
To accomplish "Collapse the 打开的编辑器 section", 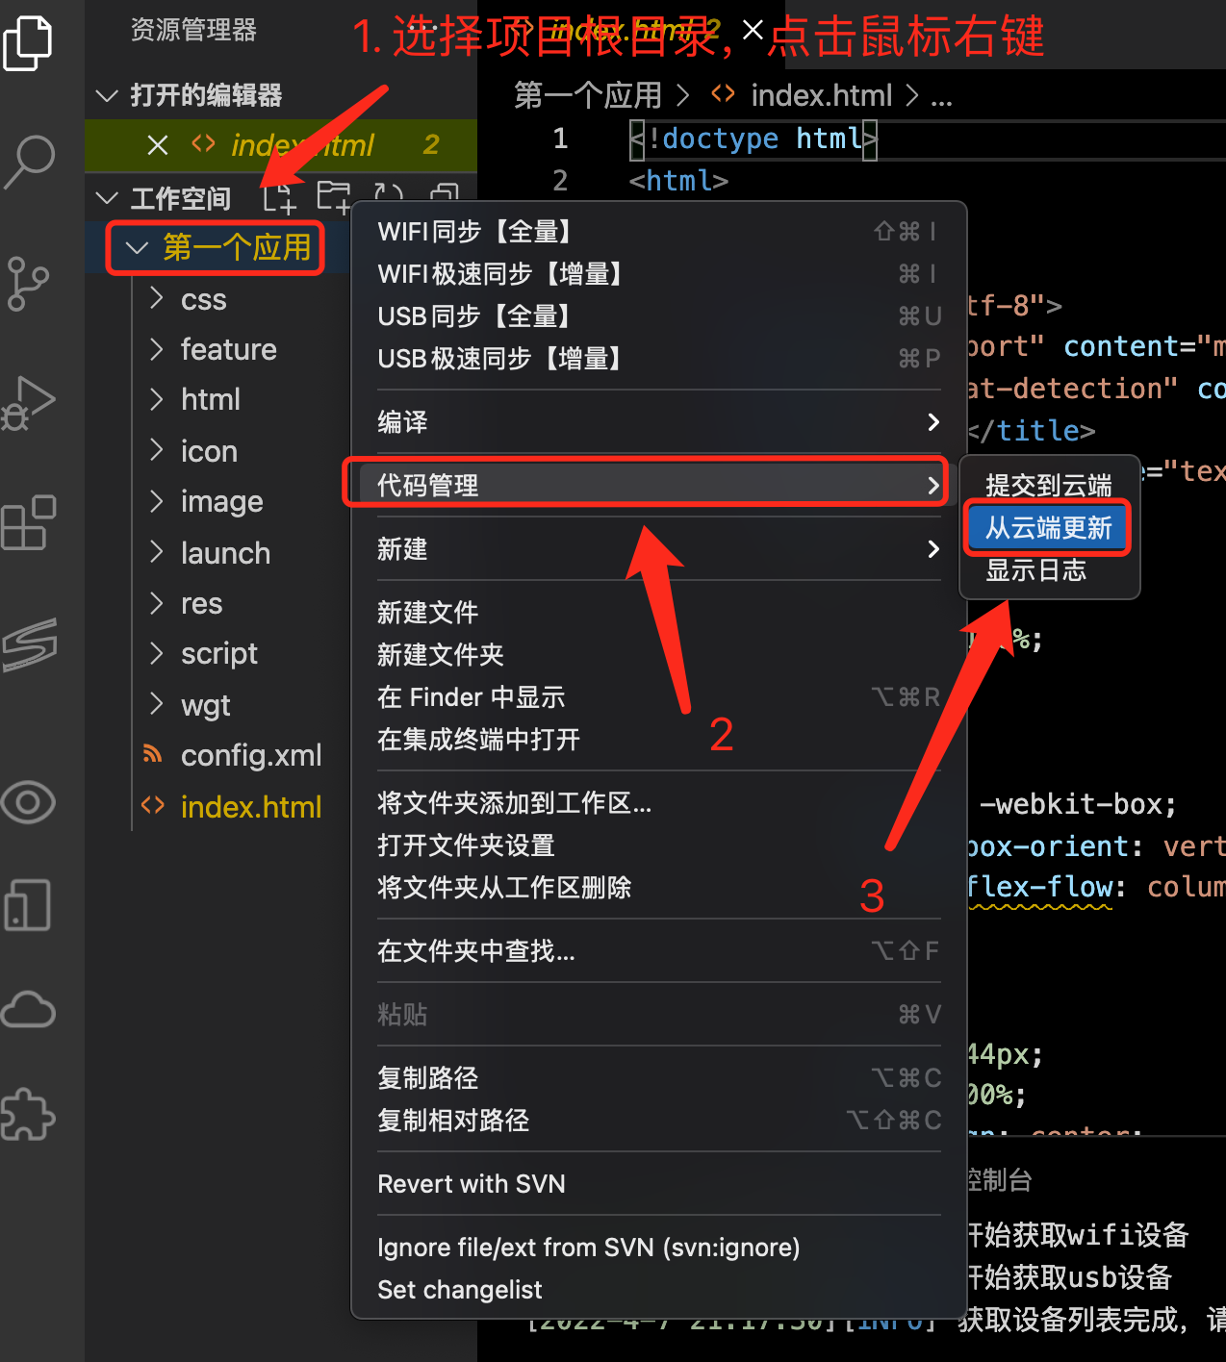I will [x=107, y=95].
